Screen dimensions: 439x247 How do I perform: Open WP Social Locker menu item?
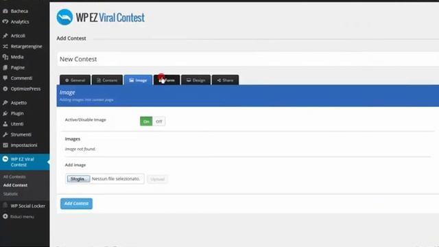tap(27, 206)
